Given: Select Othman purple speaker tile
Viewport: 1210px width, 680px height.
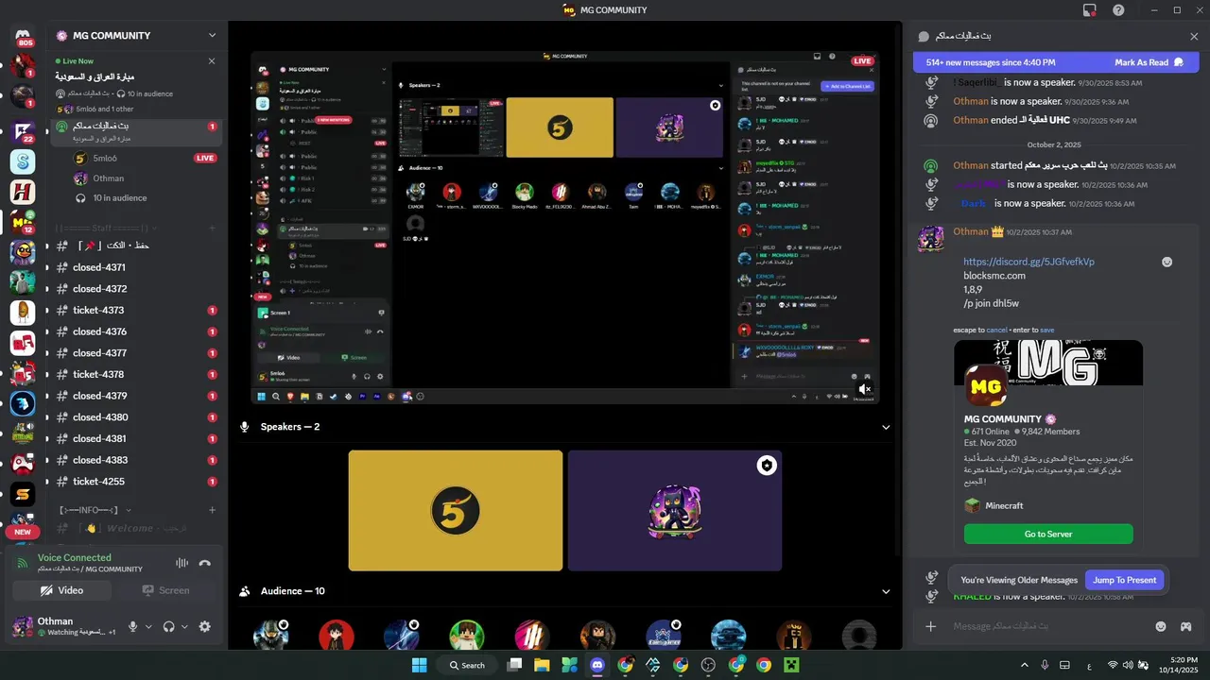Looking at the screenshot, I should [x=675, y=510].
